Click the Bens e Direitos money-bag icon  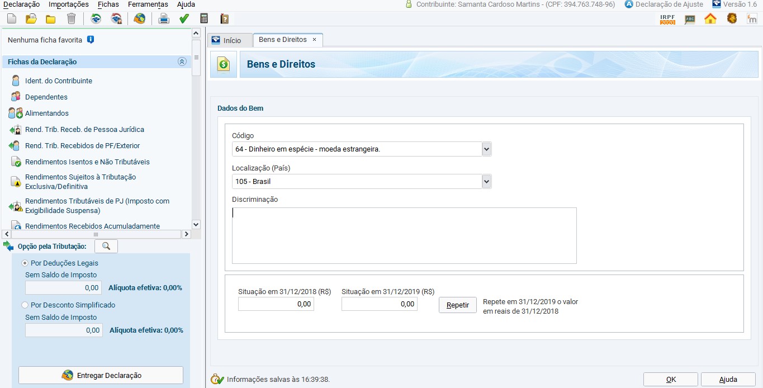click(x=224, y=64)
